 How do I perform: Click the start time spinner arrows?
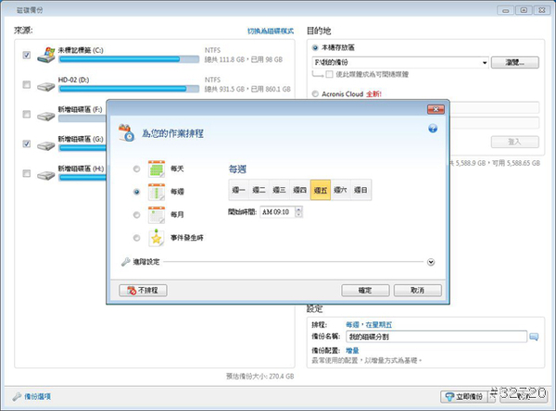click(x=298, y=212)
